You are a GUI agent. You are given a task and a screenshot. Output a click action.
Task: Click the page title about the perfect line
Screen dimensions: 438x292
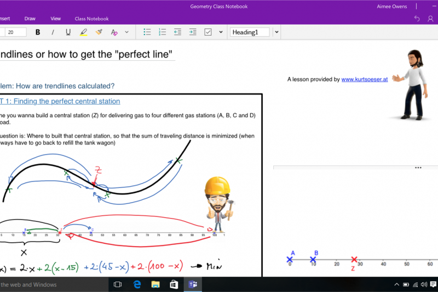tap(86, 54)
